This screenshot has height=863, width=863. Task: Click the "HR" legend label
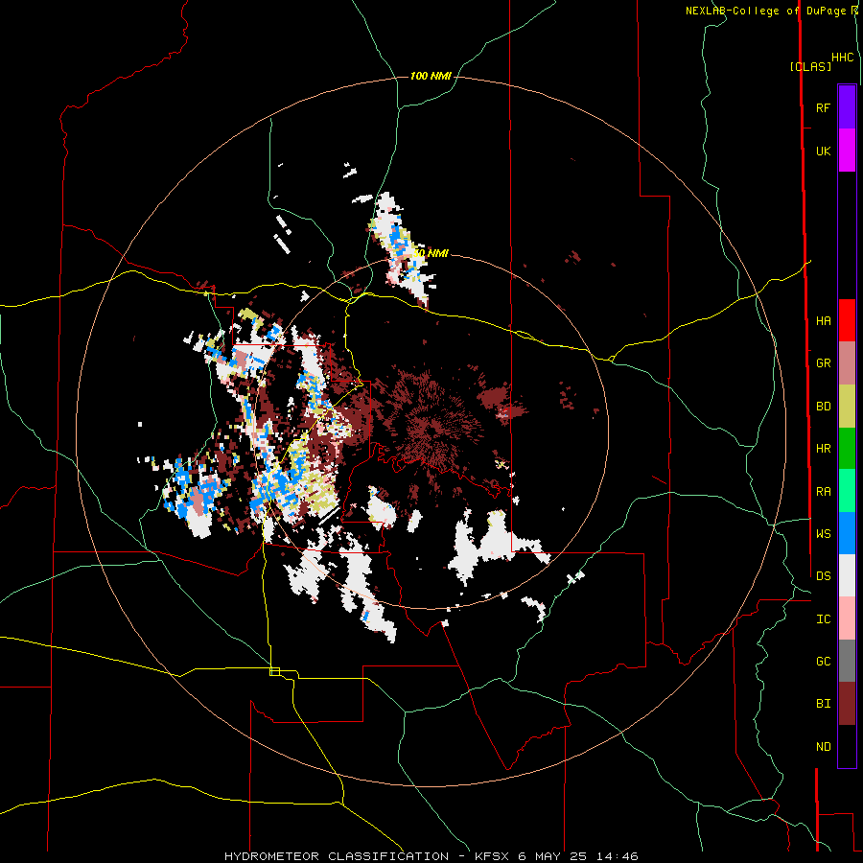pos(823,449)
